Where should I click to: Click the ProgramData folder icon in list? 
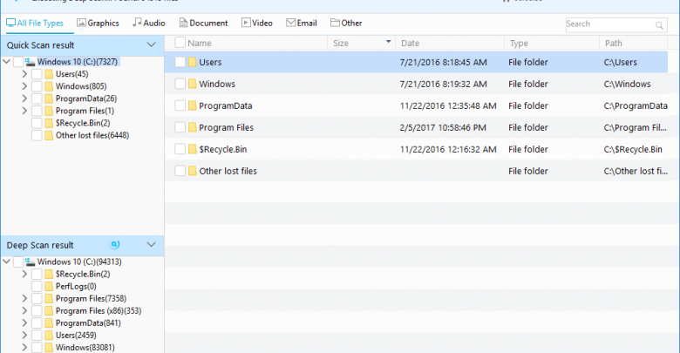click(x=192, y=105)
